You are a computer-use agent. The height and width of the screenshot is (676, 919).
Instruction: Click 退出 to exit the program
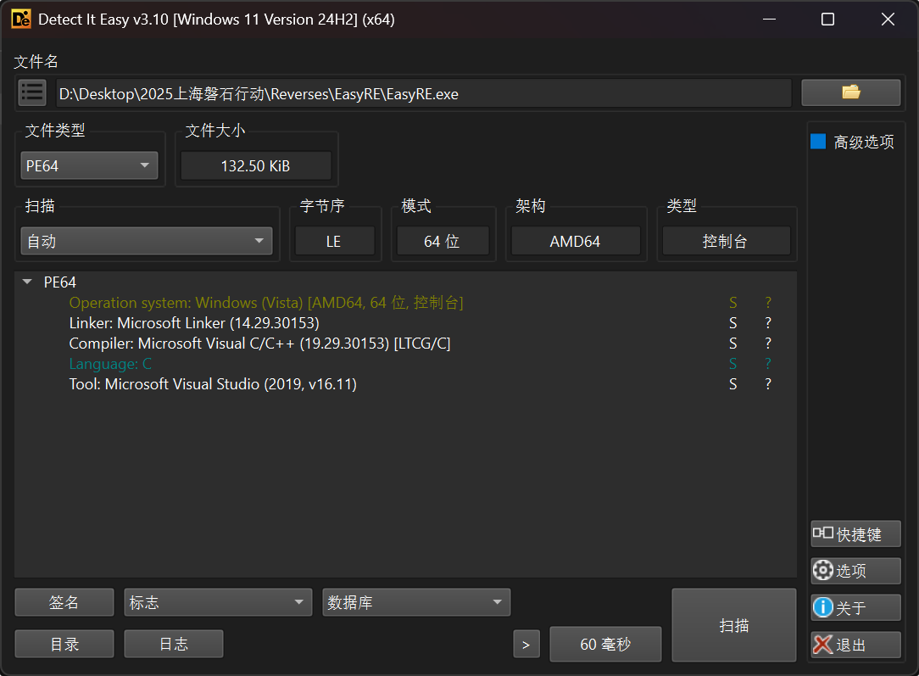(x=855, y=645)
